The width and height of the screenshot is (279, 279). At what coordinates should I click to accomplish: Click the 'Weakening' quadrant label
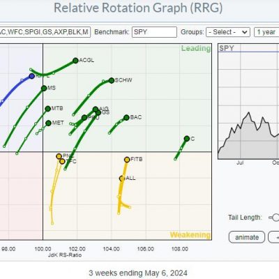pos(190,235)
